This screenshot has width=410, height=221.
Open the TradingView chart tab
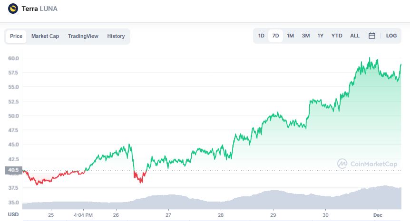pyautogui.click(x=83, y=36)
